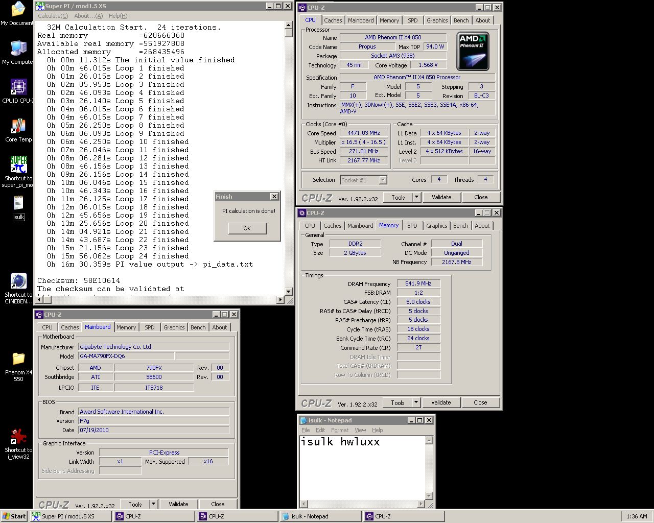Select the GA-MA790FX-DQ6 model field
This screenshot has height=523, width=654.
tap(126, 356)
